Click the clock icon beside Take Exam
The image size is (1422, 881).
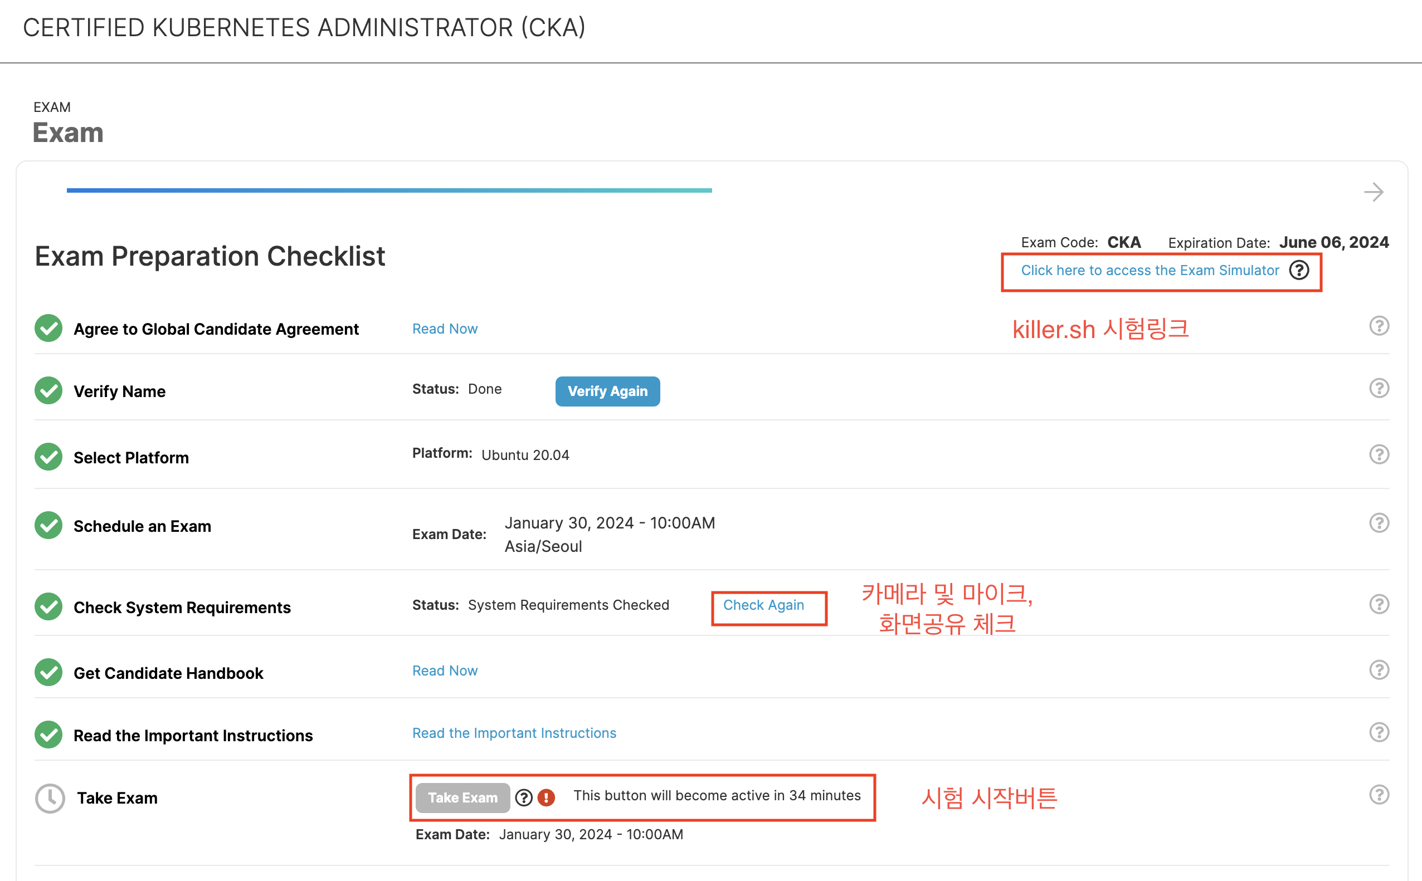pos(50,798)
